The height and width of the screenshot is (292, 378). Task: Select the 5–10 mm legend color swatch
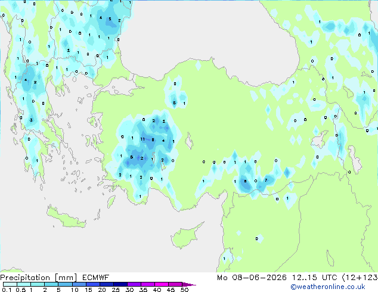65,284
